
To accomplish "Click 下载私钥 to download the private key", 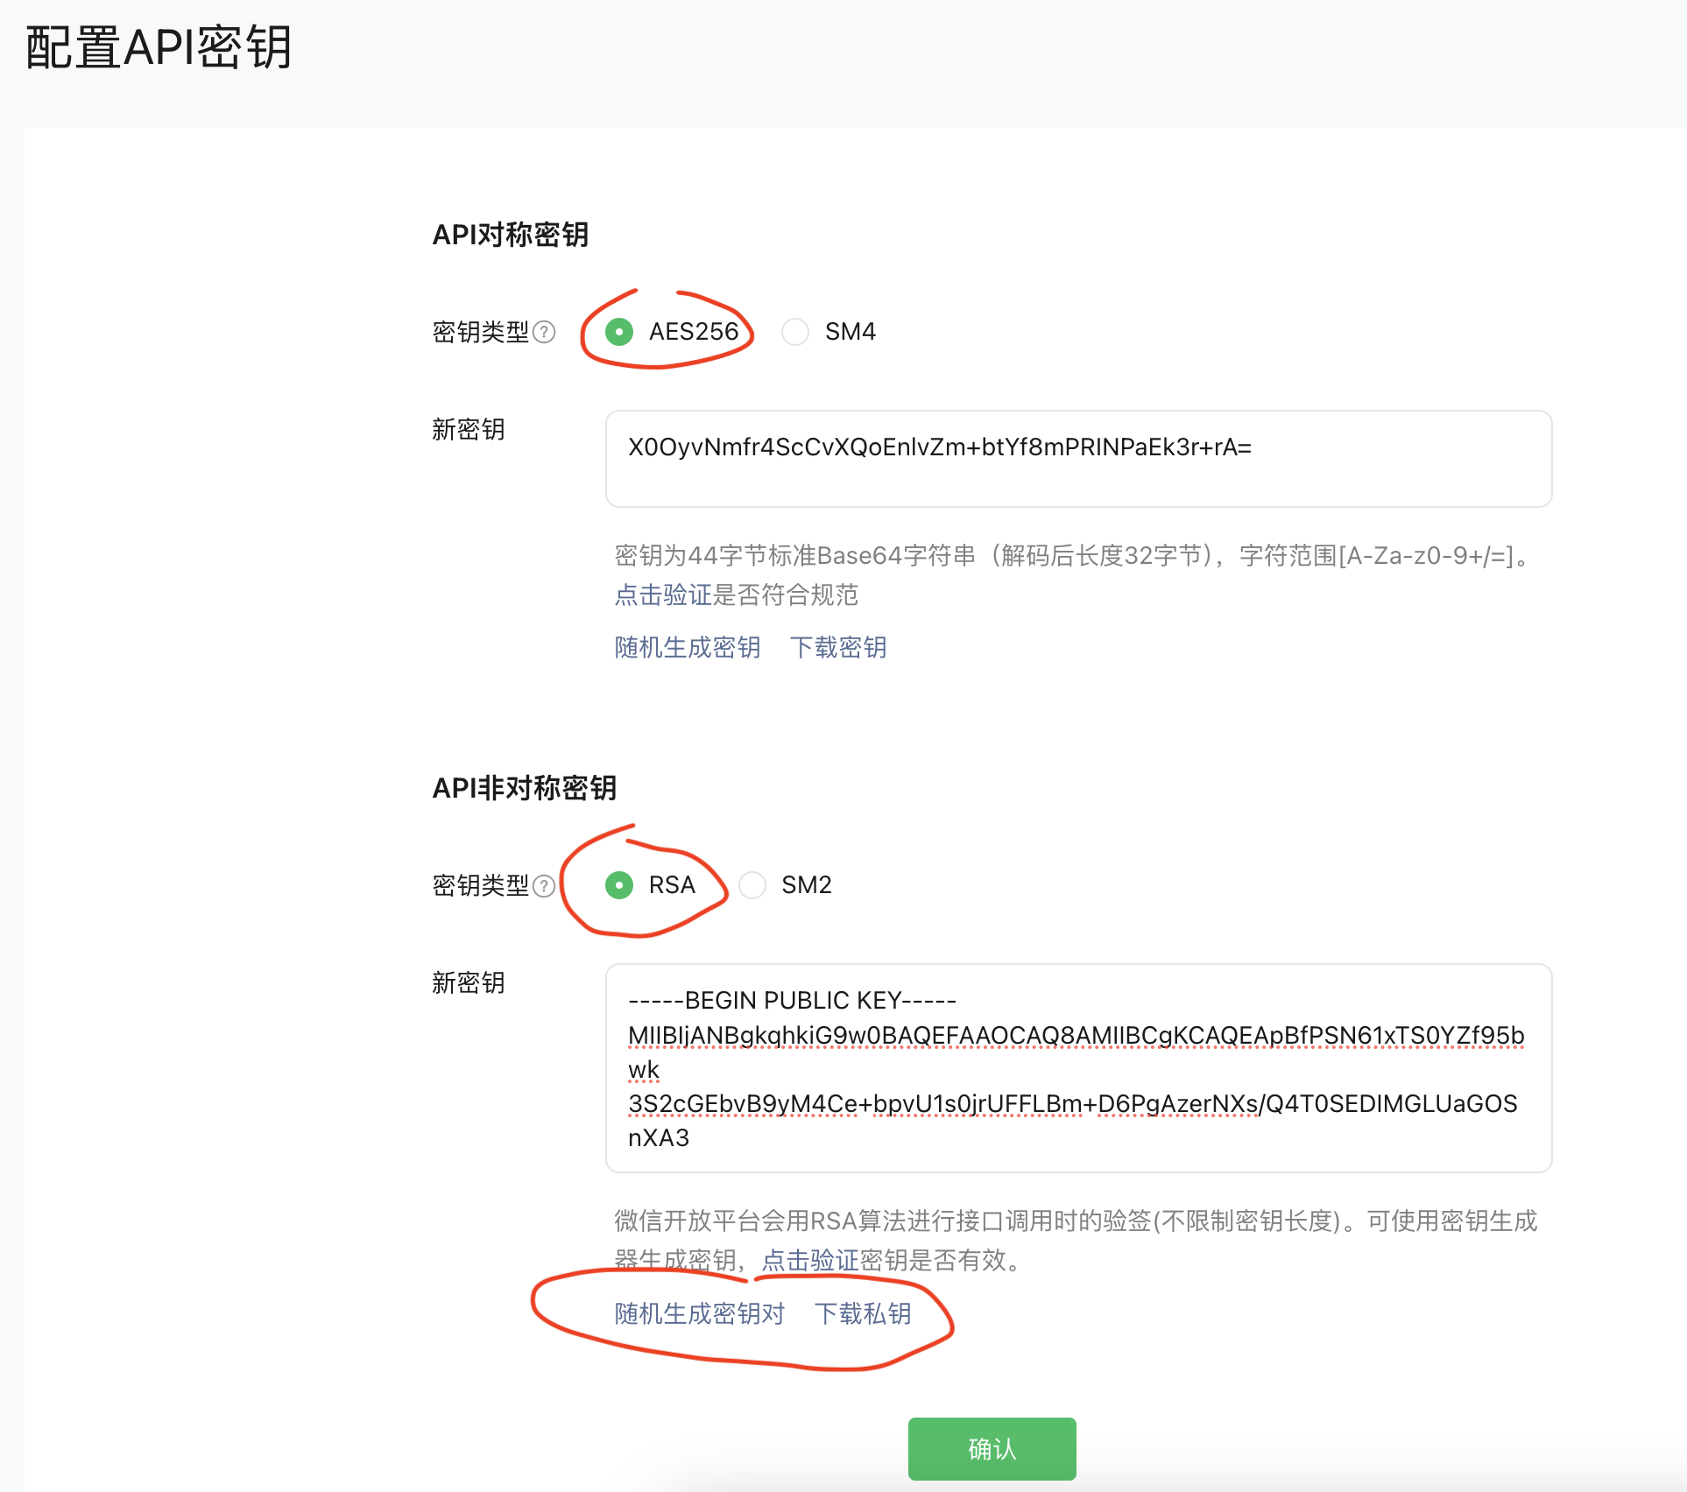I will [x=864, y=1313].
